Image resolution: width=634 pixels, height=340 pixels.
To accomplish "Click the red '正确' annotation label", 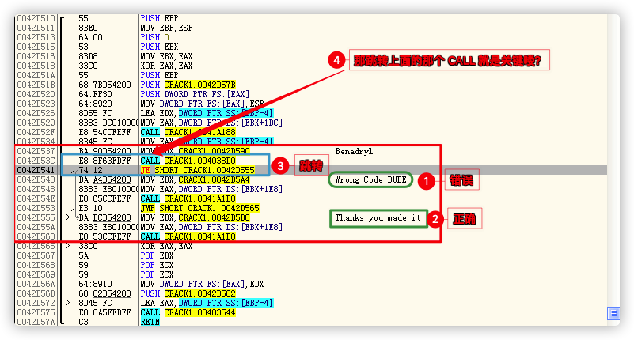I will coord(465,219).
